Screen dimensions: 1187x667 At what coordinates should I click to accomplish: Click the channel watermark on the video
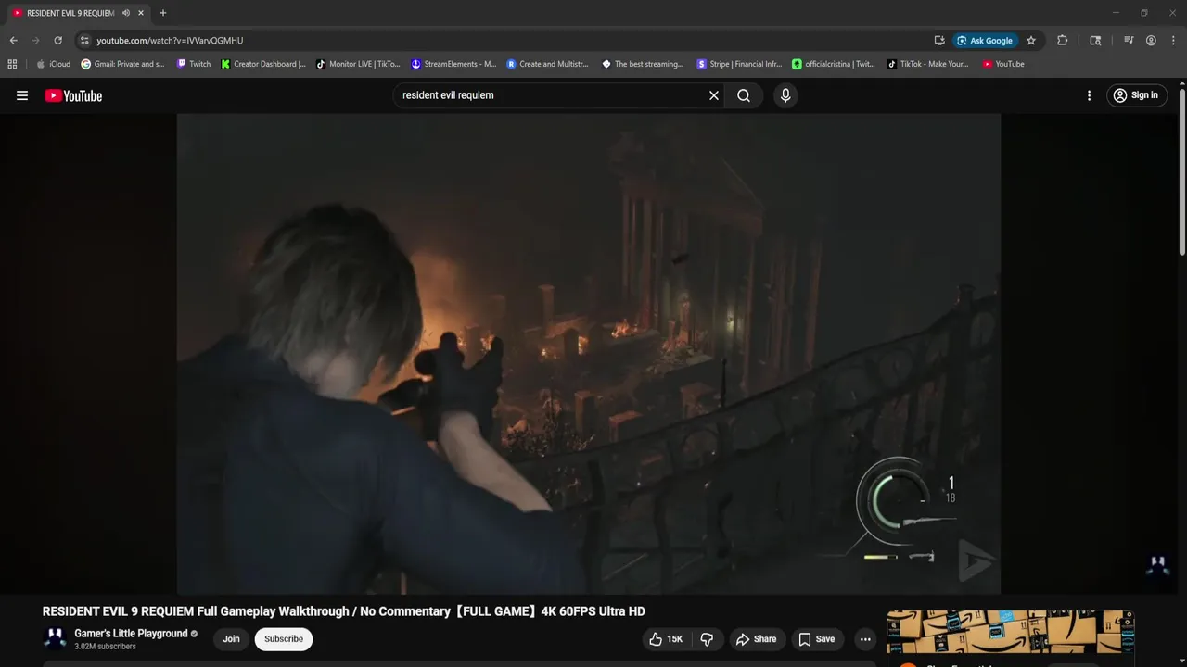coord(1157,565)
